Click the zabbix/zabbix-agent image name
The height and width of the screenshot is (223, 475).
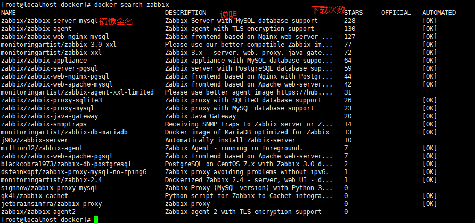tap(36, 29)
